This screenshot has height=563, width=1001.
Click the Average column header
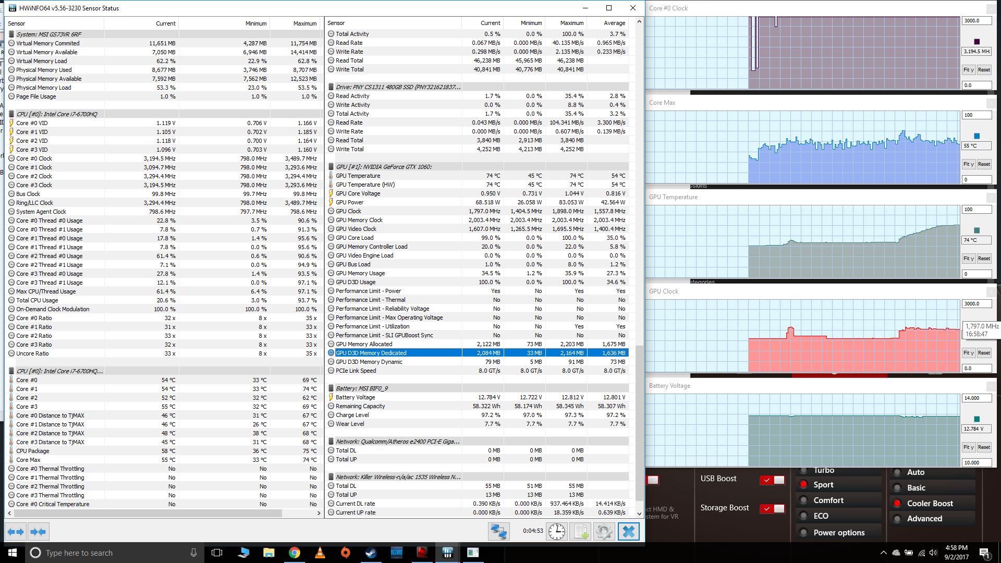point(607,23)
